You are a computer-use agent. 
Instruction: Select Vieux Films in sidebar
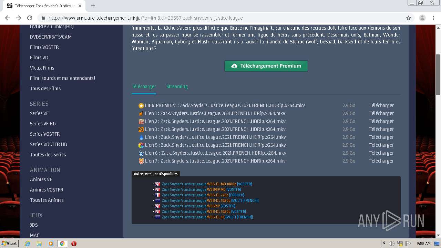pyautogui.click(x=42, y=68)
